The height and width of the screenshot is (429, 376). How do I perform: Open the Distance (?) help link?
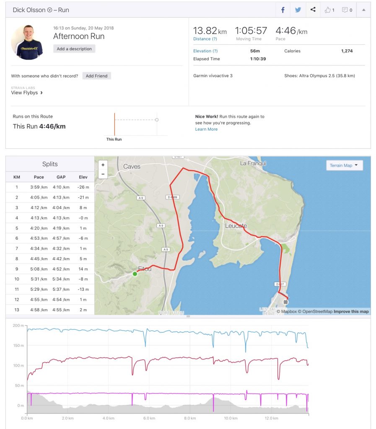coord(205,39)
